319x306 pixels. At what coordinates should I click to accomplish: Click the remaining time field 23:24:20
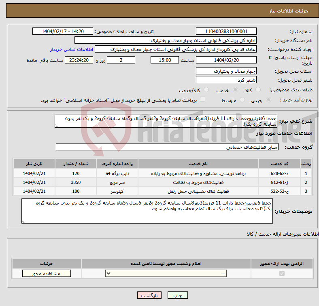(79, 60)
